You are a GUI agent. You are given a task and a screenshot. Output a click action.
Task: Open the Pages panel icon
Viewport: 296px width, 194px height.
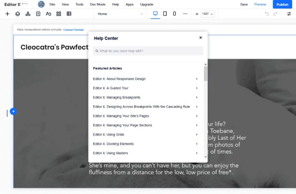pos(38,14)
